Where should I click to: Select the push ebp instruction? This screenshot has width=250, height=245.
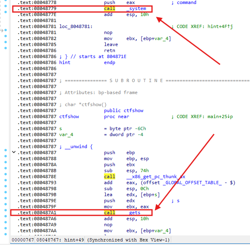pyautogui.click(x=120, y=153)
